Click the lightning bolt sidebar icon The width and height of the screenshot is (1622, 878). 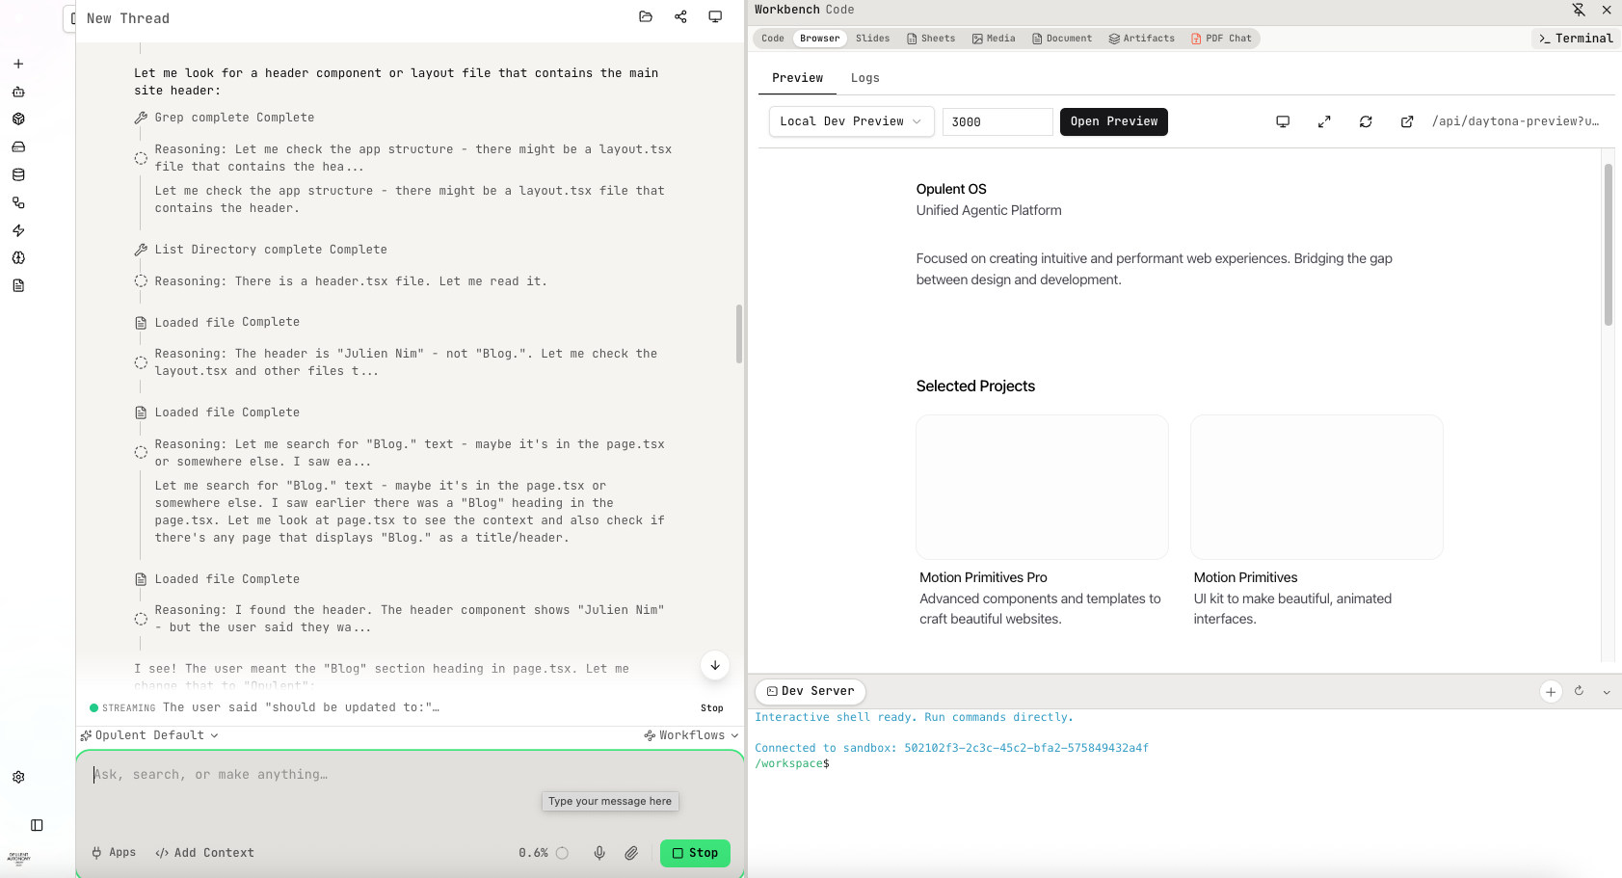pos(18,230)
